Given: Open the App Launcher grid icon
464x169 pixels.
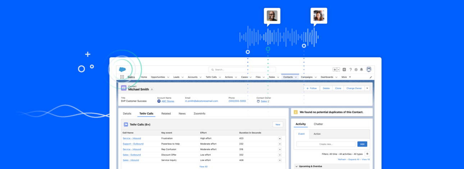Looking at the screenshot, I should point(122,77).
